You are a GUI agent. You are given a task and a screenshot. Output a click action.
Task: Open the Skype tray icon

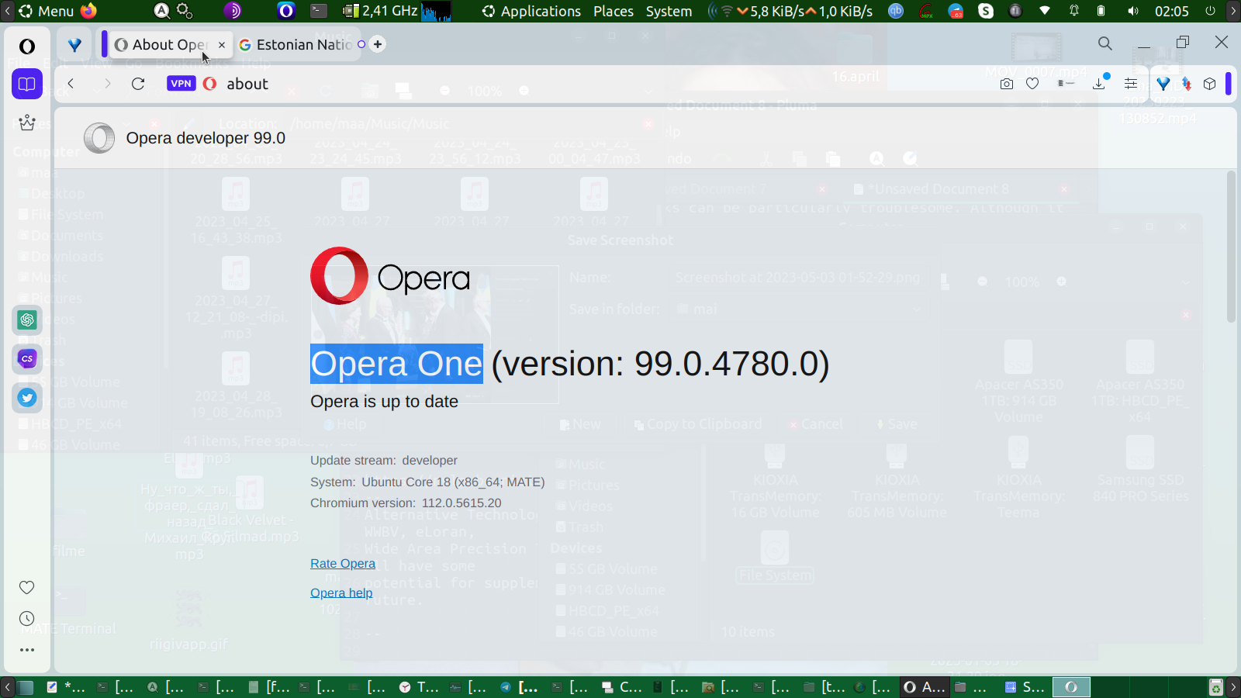coord(986,11)
